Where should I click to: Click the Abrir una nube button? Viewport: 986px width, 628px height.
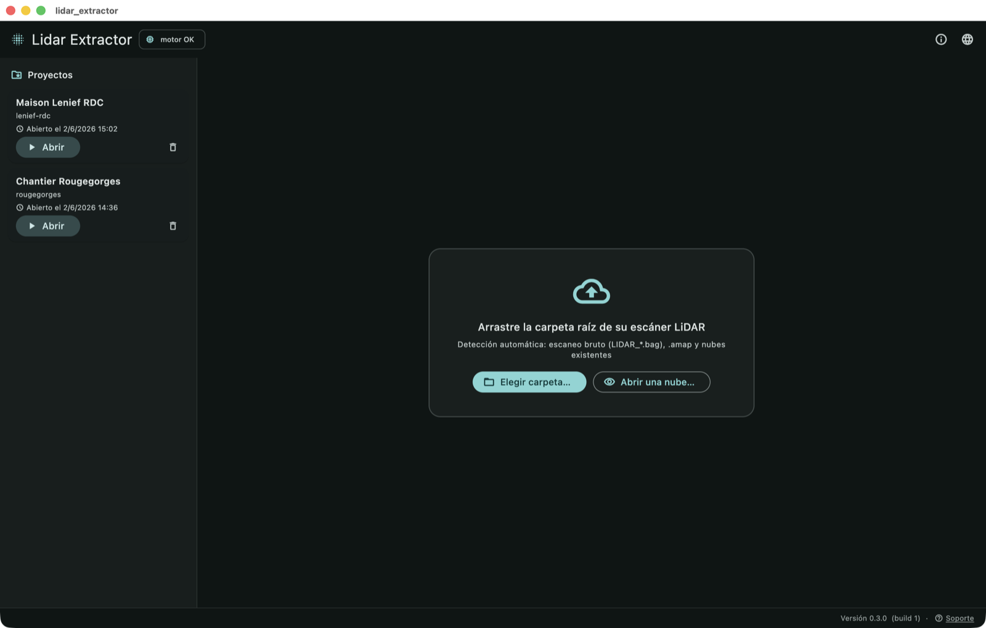pos(651,382)
